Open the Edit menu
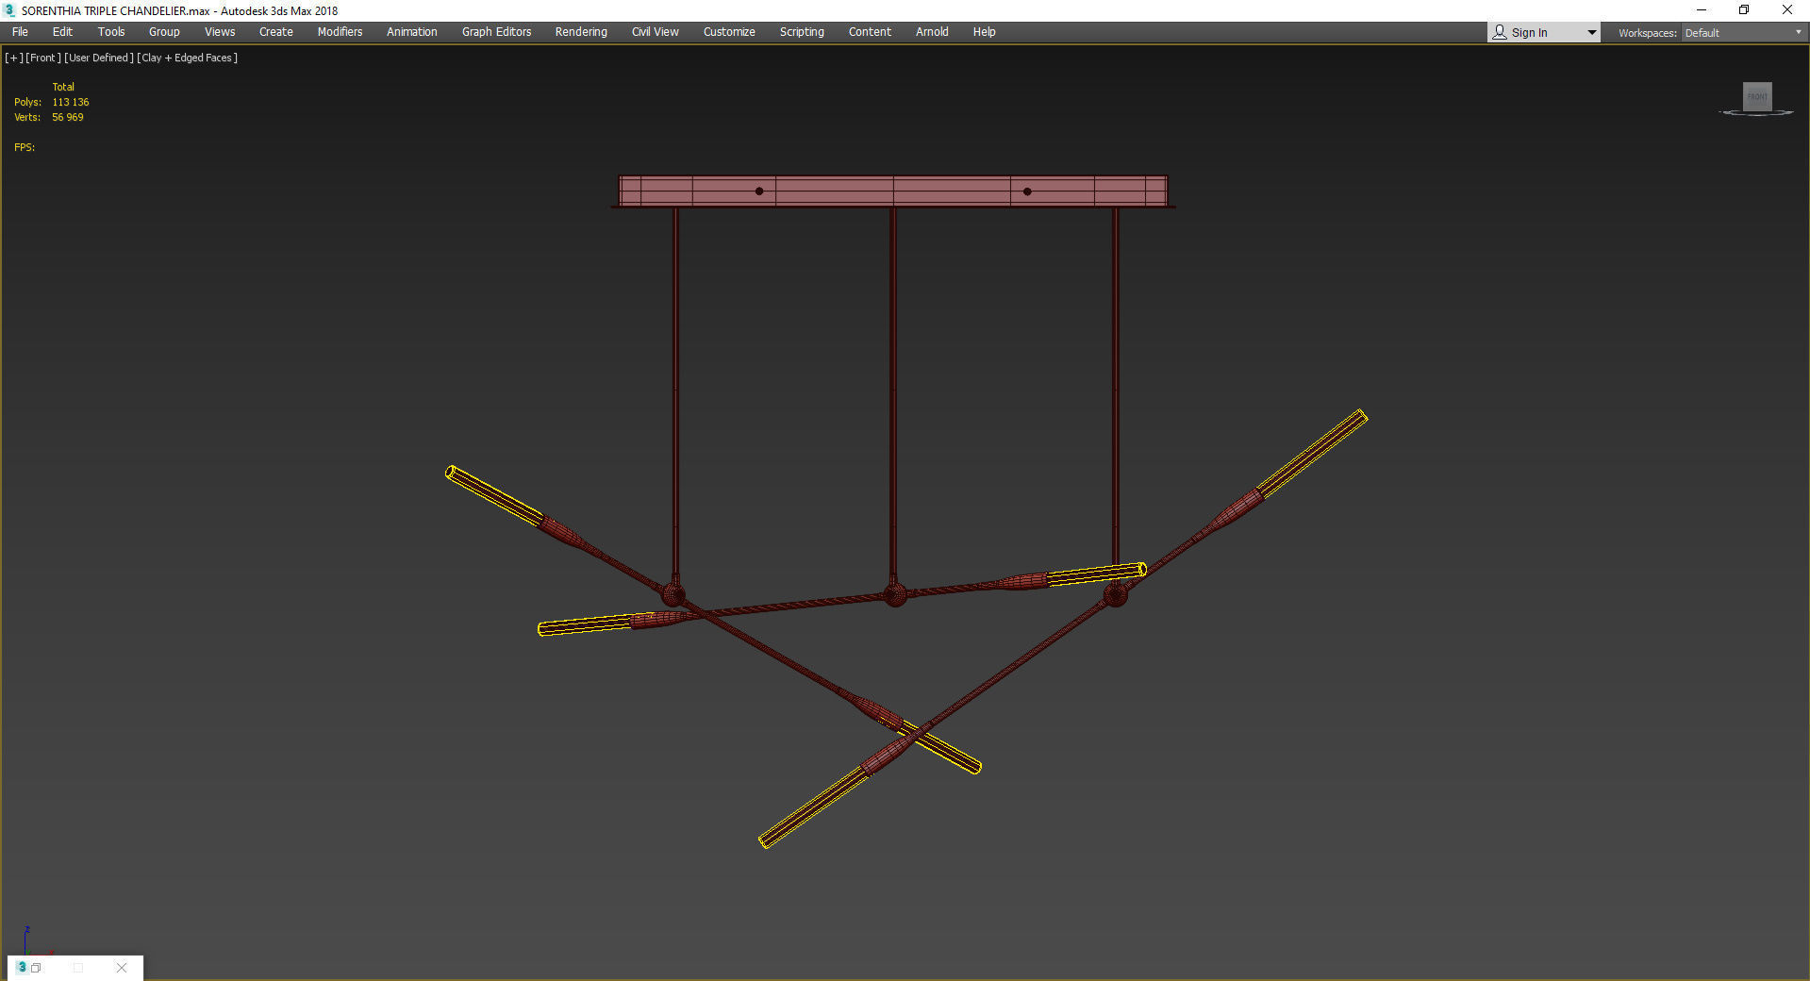The width and height of the screenshot is (1810, 981). coord(62,32)
